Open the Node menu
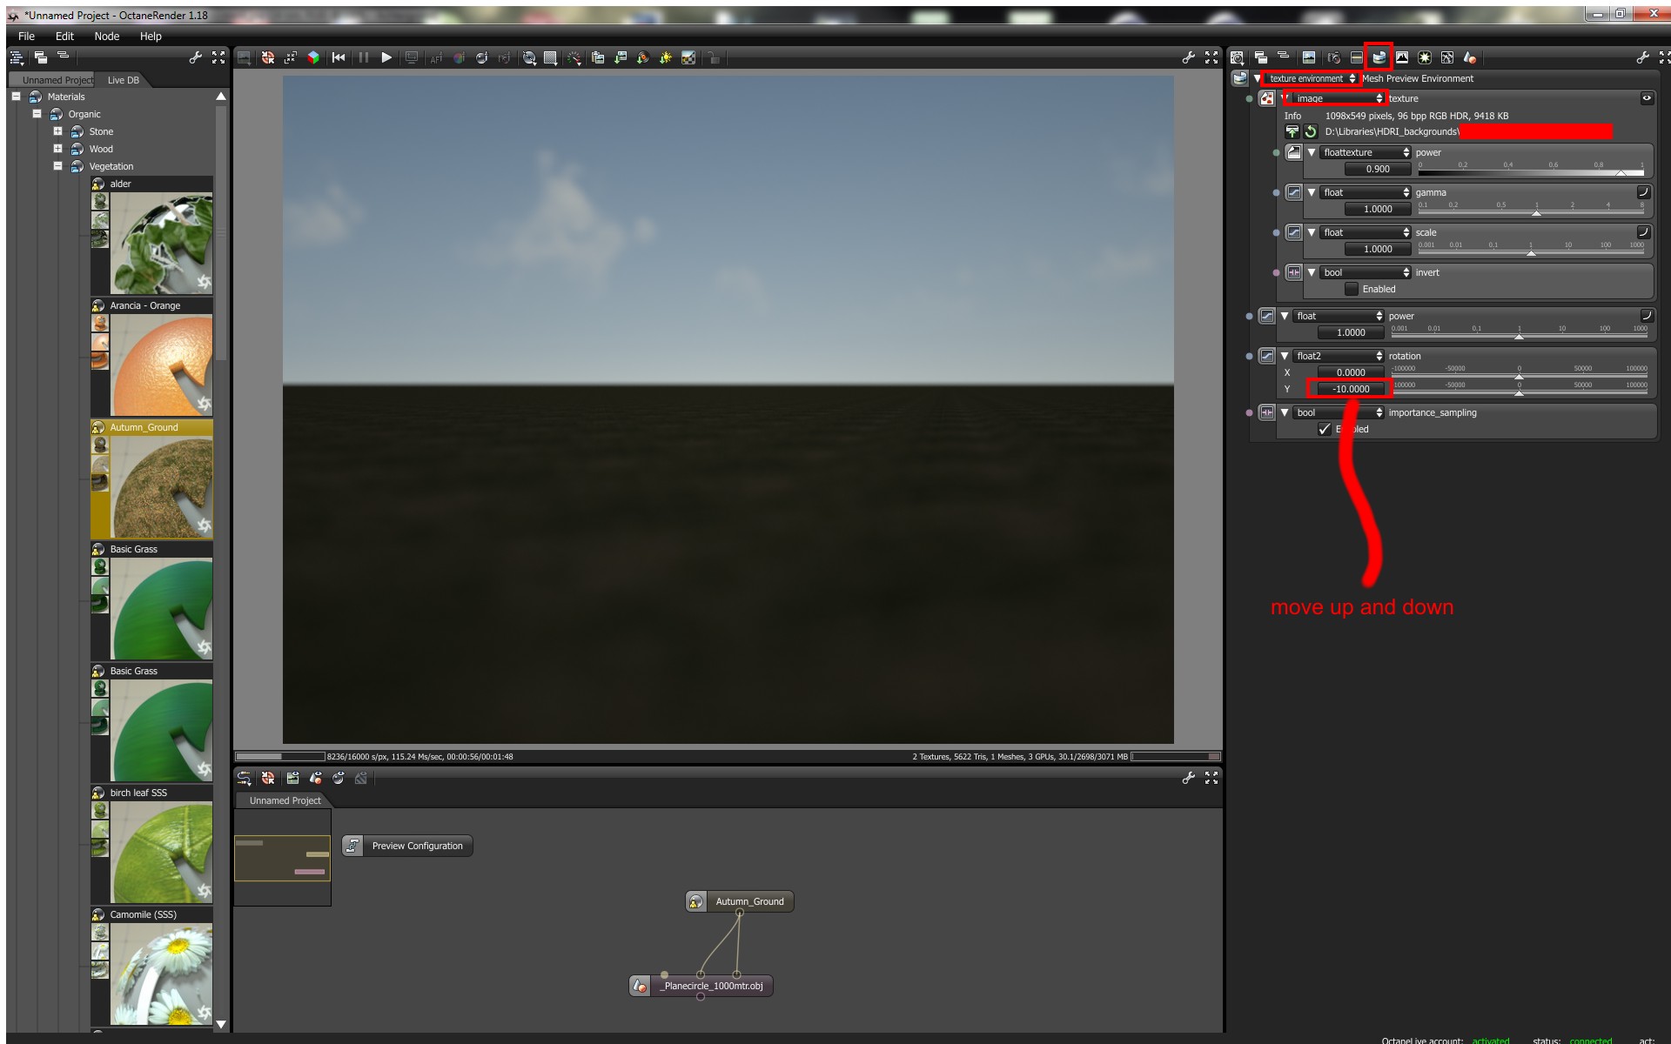This screenshot has width=1671, height=1044. tap(106, 36)
